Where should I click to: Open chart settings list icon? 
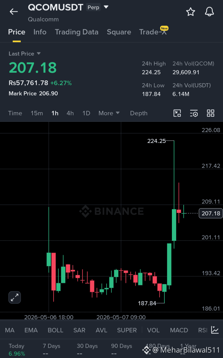click(x=194, y=113)
